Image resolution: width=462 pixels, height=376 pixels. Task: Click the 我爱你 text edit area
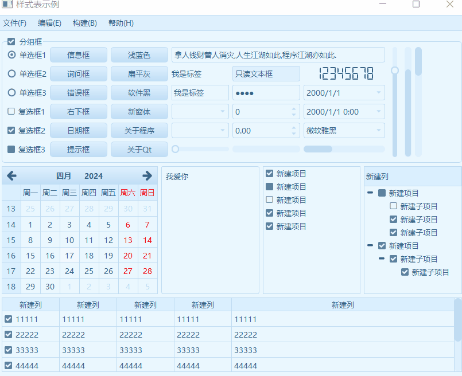(x=210, y=230)
